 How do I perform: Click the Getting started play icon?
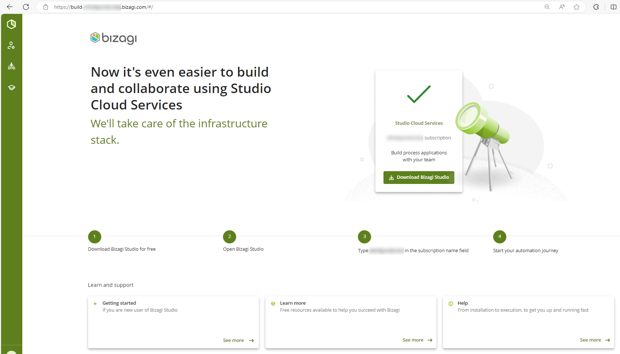point(95,304)
